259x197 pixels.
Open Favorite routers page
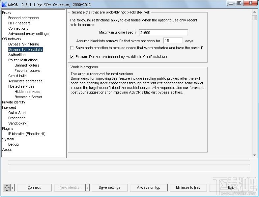pos(27,71)
